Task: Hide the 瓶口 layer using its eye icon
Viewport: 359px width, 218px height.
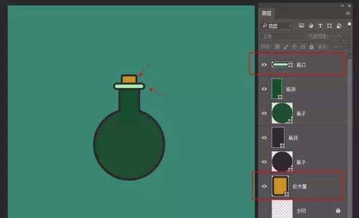Action: click(x=264, y=65)
